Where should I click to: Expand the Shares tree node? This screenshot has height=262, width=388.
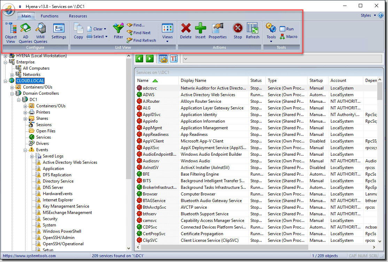point(25,119)
